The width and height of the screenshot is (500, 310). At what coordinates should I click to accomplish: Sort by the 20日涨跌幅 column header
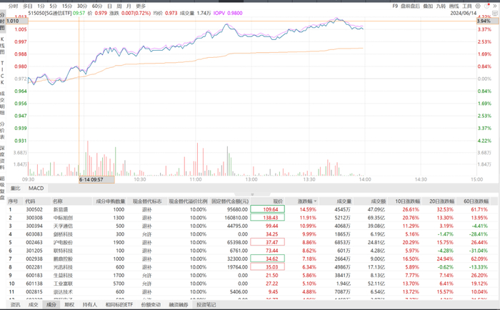point(441,201)
